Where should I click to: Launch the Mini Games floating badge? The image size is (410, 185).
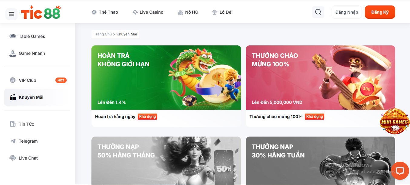click(x=394, y=121)
